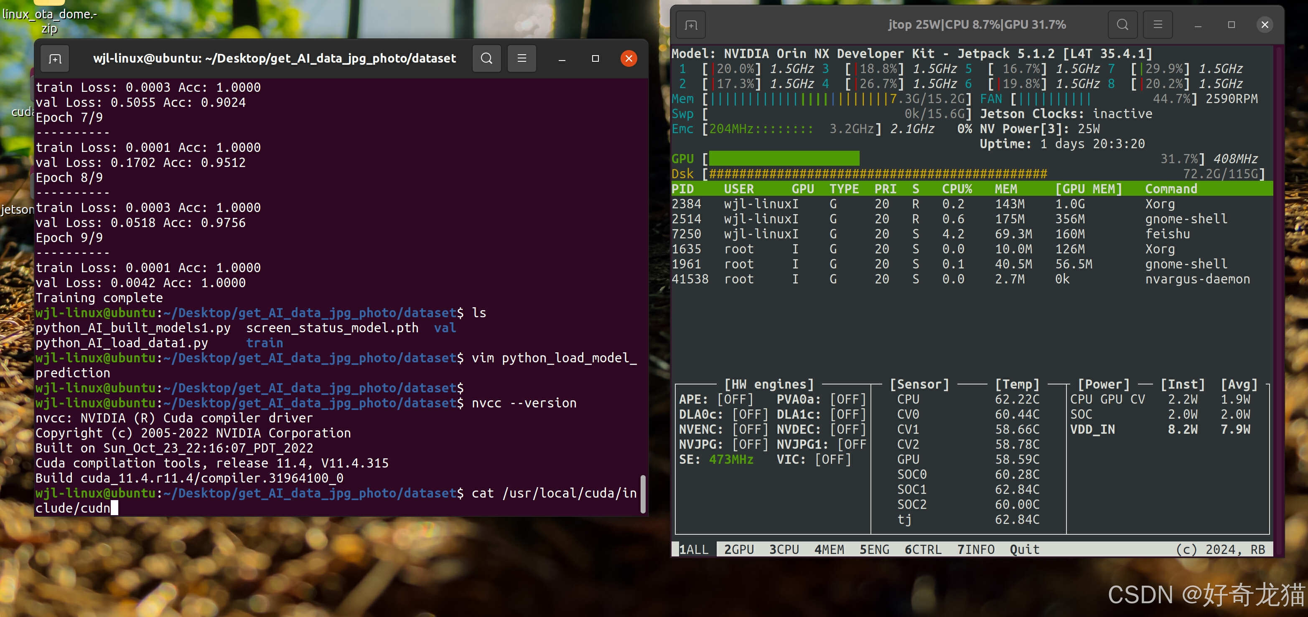
Task: Switch to jtop 1ALL page
Action: [x=694, y=549]
